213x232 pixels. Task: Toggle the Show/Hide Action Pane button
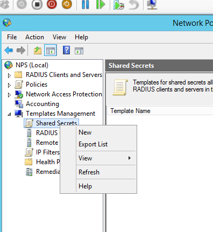pyautogui.click(x=79, y=51)
